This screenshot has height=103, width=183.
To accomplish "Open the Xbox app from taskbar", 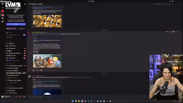I will click(104, 101).
